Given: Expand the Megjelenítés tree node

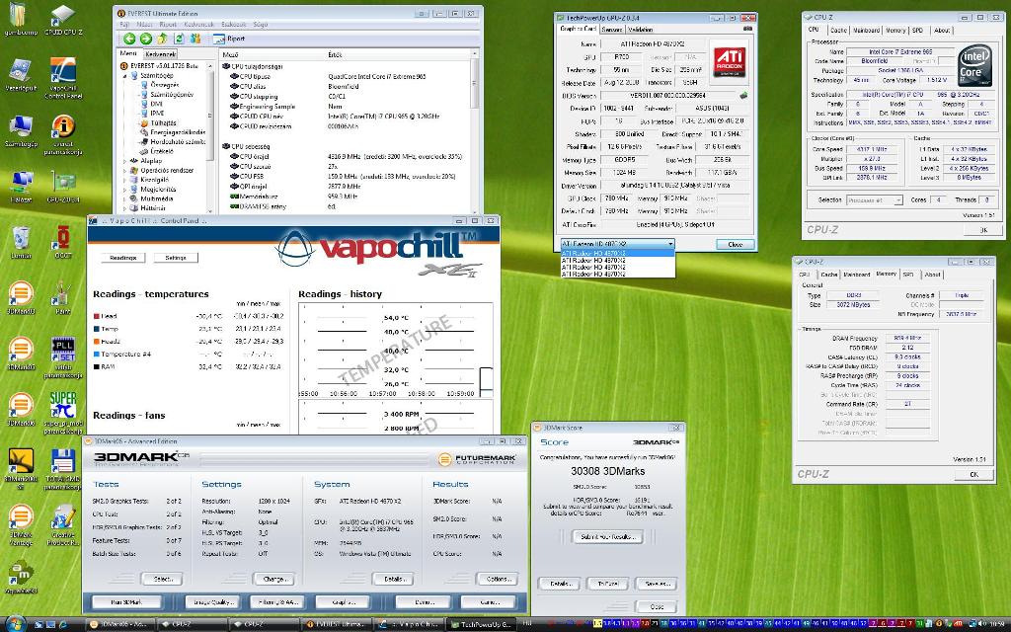Looking at the screenshot, I should pos(125,190).
